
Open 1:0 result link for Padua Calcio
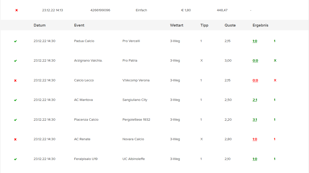[255, 41]
